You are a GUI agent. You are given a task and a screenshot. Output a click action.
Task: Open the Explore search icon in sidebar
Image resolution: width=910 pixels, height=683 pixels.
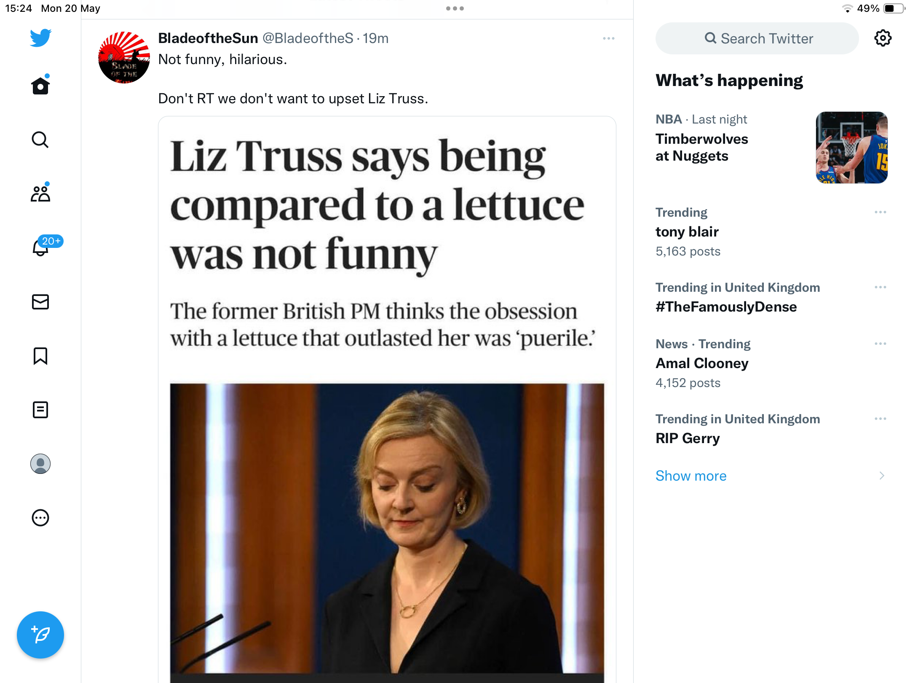click(40, 140)
